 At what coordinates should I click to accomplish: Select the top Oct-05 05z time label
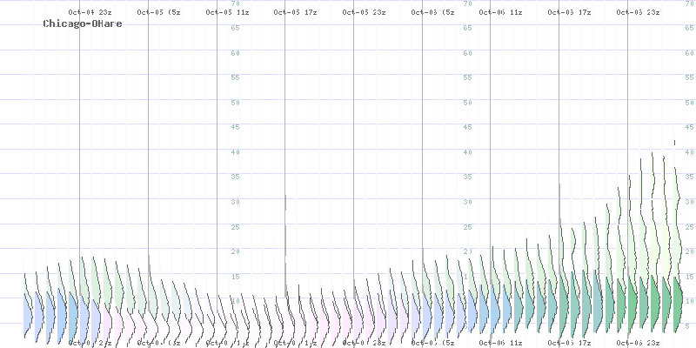158,12
